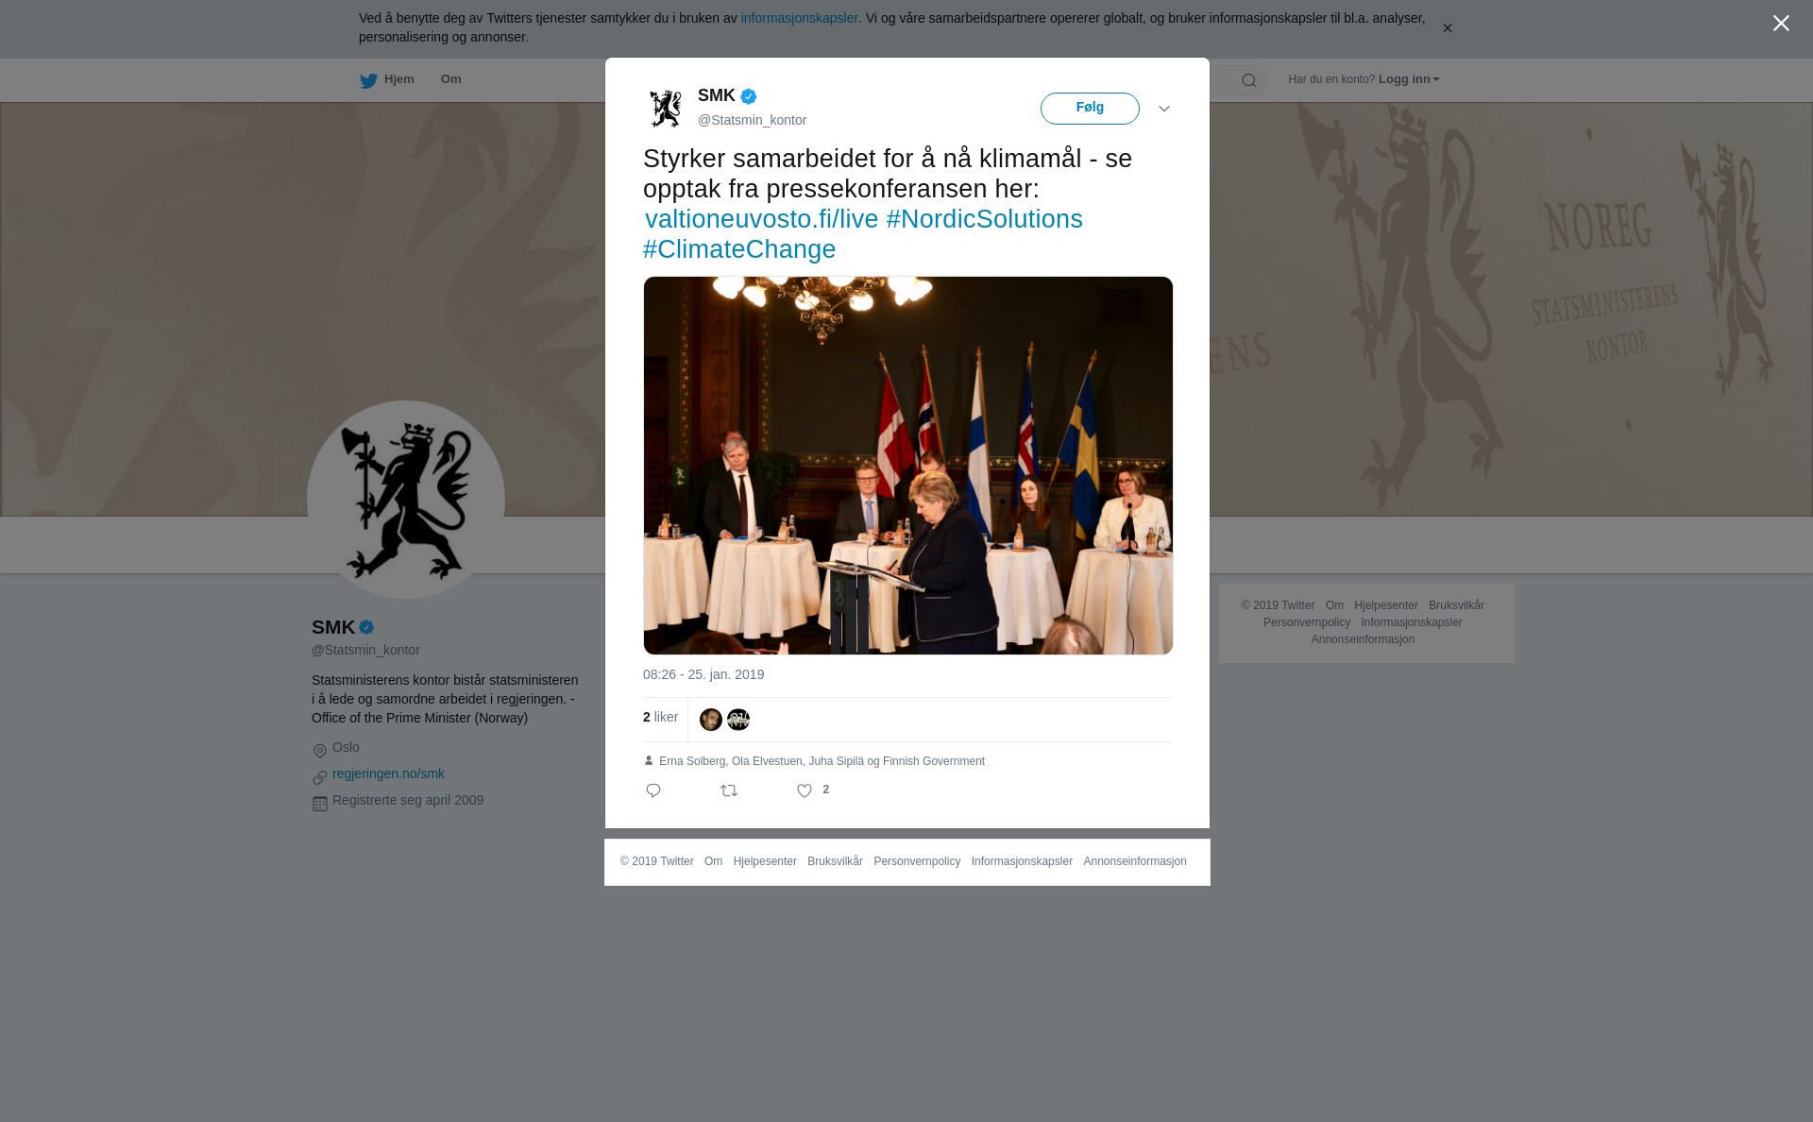Like the tweet with the heart icon

[805, 791]
